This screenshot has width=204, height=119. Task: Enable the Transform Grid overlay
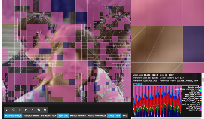pos(31,116)
